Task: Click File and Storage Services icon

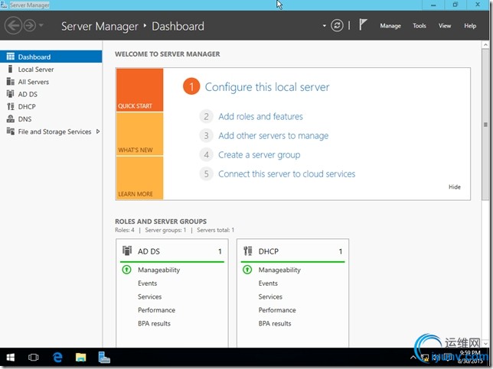Action: (x=11, y=131)
